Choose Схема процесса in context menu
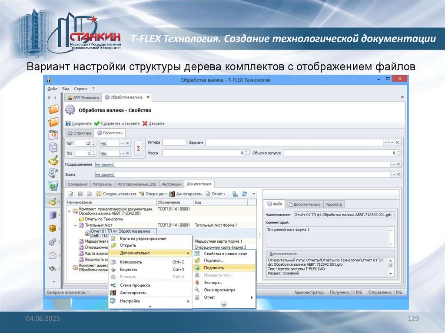Image resolution: width=445 pixels, height=333 pixels. 150,285
